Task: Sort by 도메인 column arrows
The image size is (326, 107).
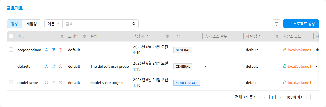Action: tap(84, 36)
